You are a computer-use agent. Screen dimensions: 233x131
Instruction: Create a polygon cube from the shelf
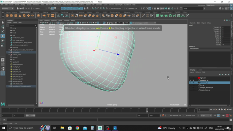11,16
